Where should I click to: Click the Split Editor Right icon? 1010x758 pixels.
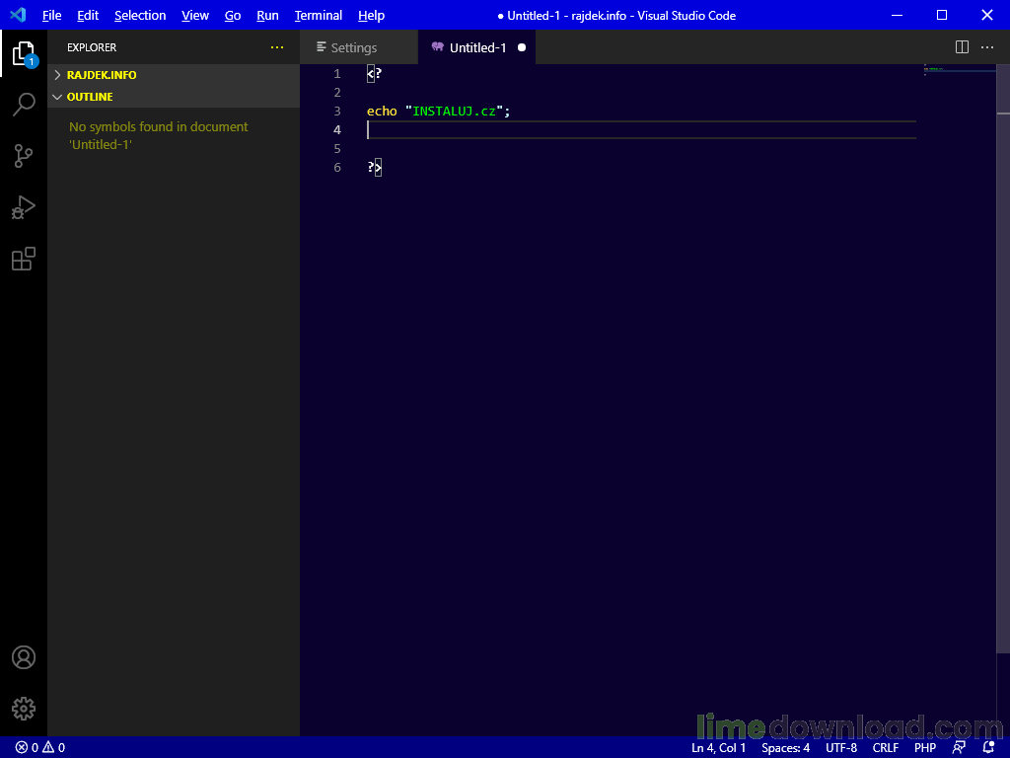click(x=962, y=47)
